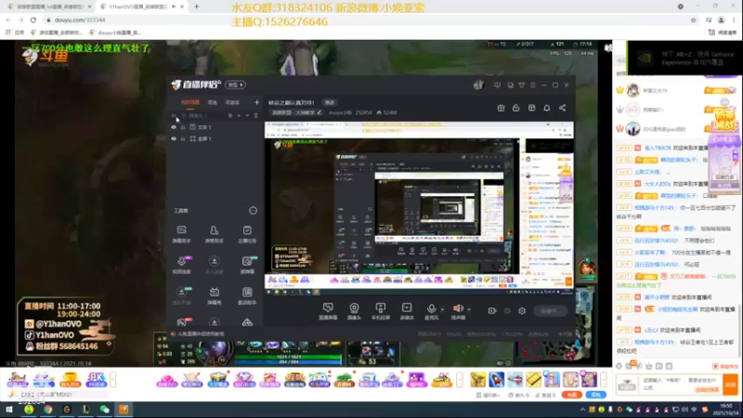Viewport: 743px width, 418px height.
Task: Expand middle activity icons arrow on webpage
Action: pos(459,380)
